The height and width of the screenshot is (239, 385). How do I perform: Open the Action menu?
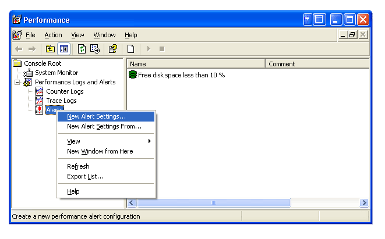tap(53, 35)
